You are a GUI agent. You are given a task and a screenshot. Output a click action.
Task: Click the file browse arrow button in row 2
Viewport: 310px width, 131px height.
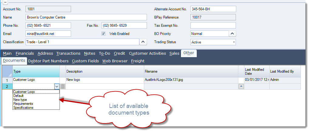(x=241, y=87)
